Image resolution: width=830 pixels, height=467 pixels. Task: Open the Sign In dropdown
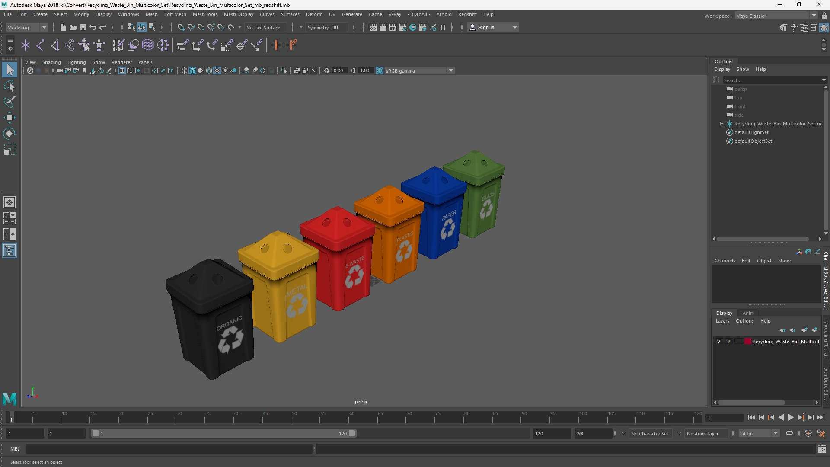(493, 27)
